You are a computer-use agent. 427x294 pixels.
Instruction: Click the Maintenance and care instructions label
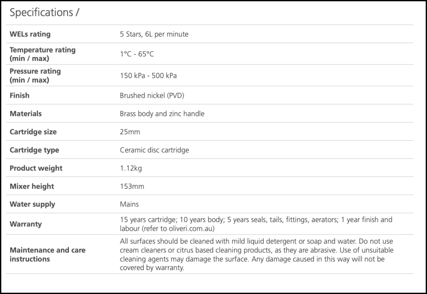coord(47,255)
